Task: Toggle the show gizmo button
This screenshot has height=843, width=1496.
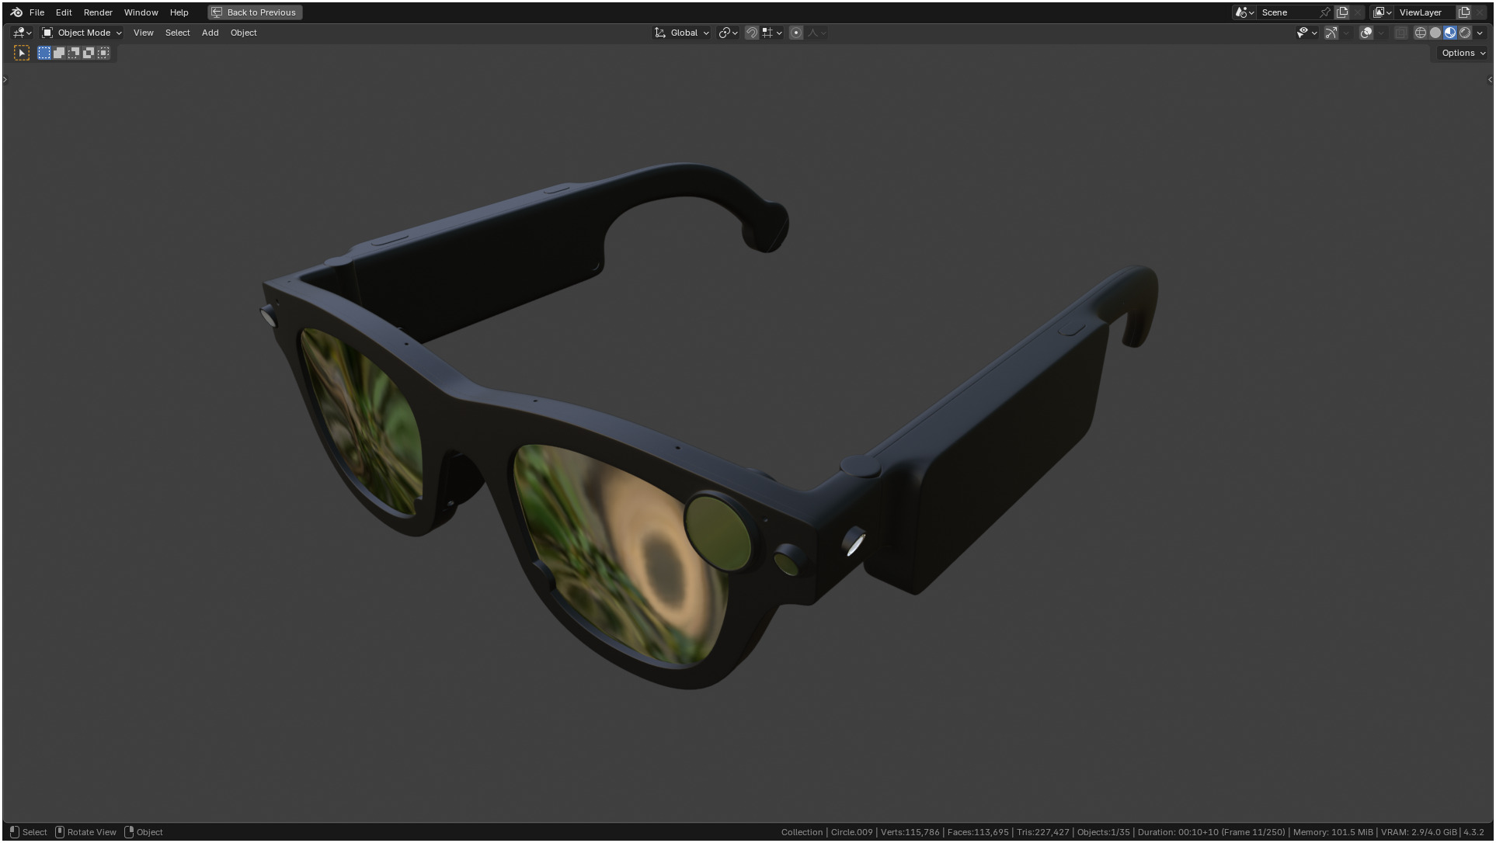Action: click(x=1331, y=33)
